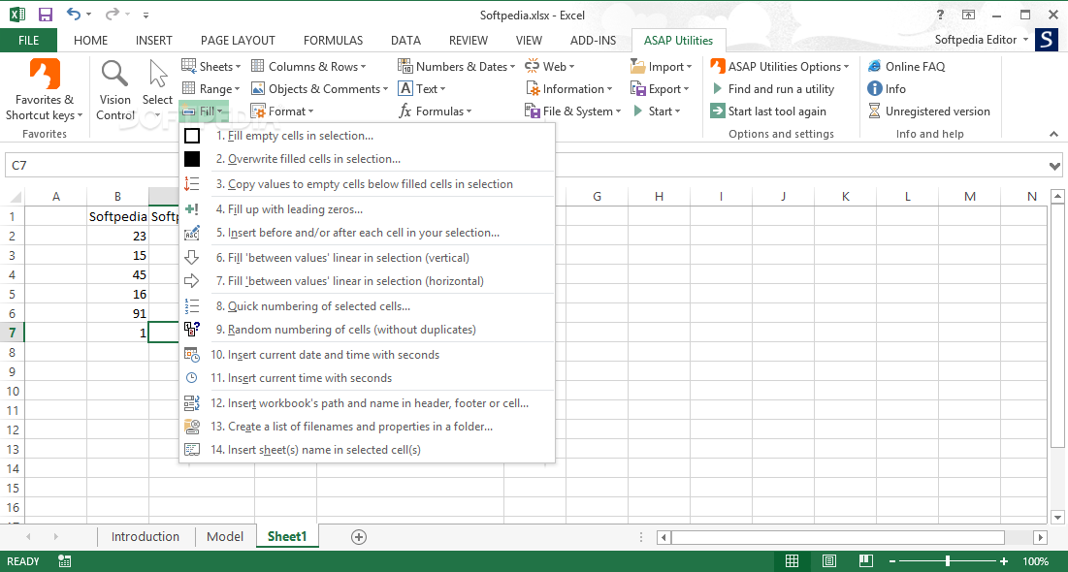This screenshot has width=1068, height=572.
Task: Switch to the PAGE LAYOUT tab
Action: point(238,40)
